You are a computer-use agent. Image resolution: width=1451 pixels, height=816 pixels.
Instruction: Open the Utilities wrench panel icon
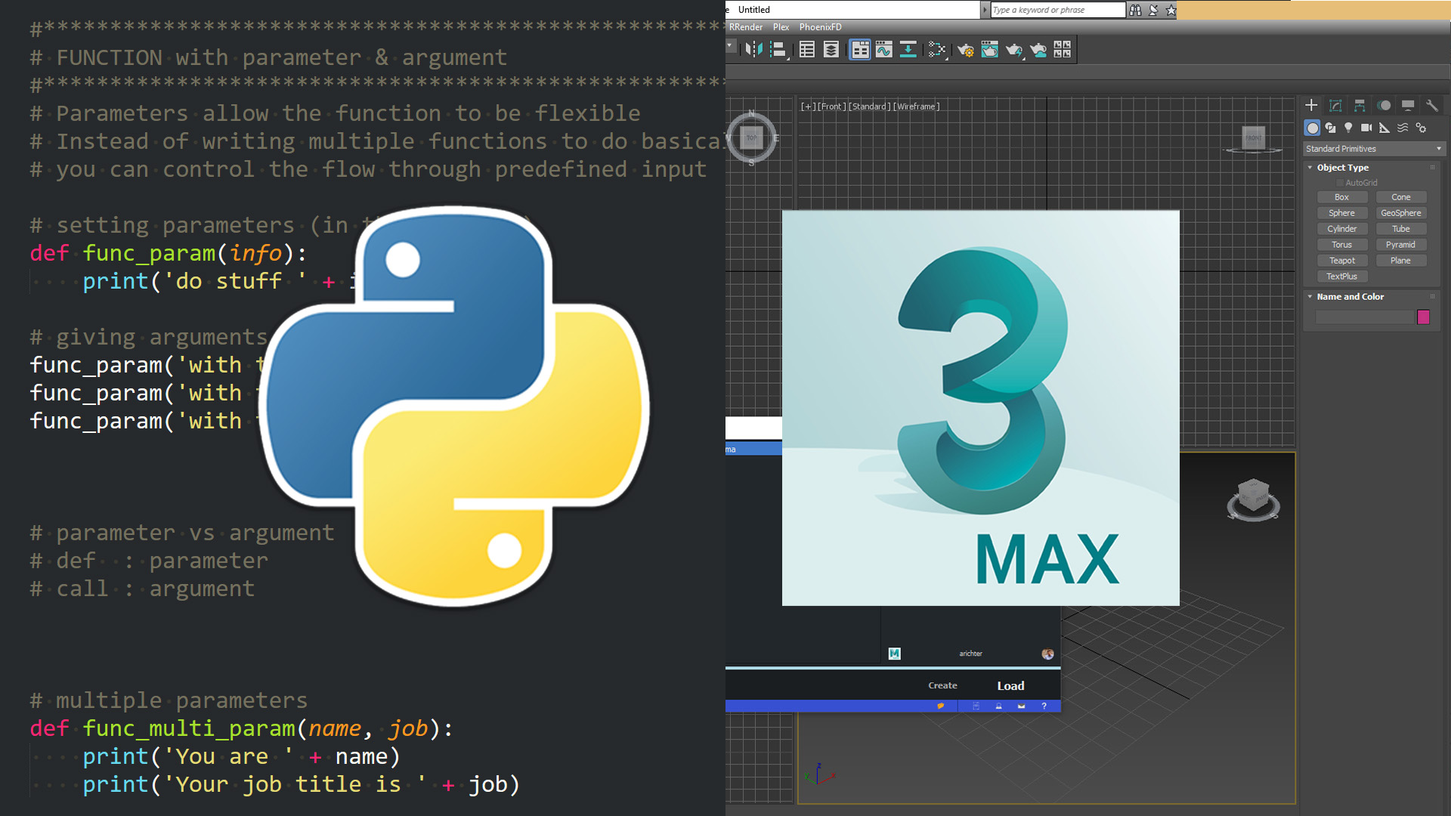pos(1431,106)
